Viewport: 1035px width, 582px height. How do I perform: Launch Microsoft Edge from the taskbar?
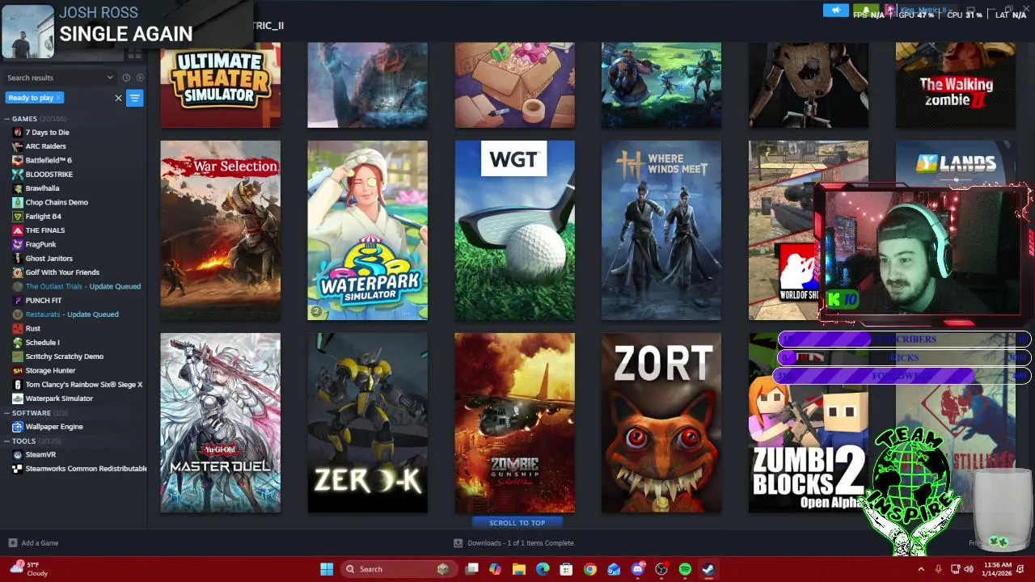[x=543, y=569]
